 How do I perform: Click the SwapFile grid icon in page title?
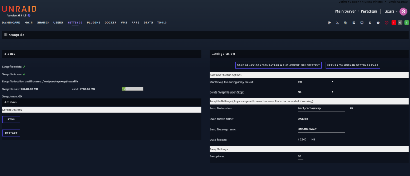pos(6,35)
